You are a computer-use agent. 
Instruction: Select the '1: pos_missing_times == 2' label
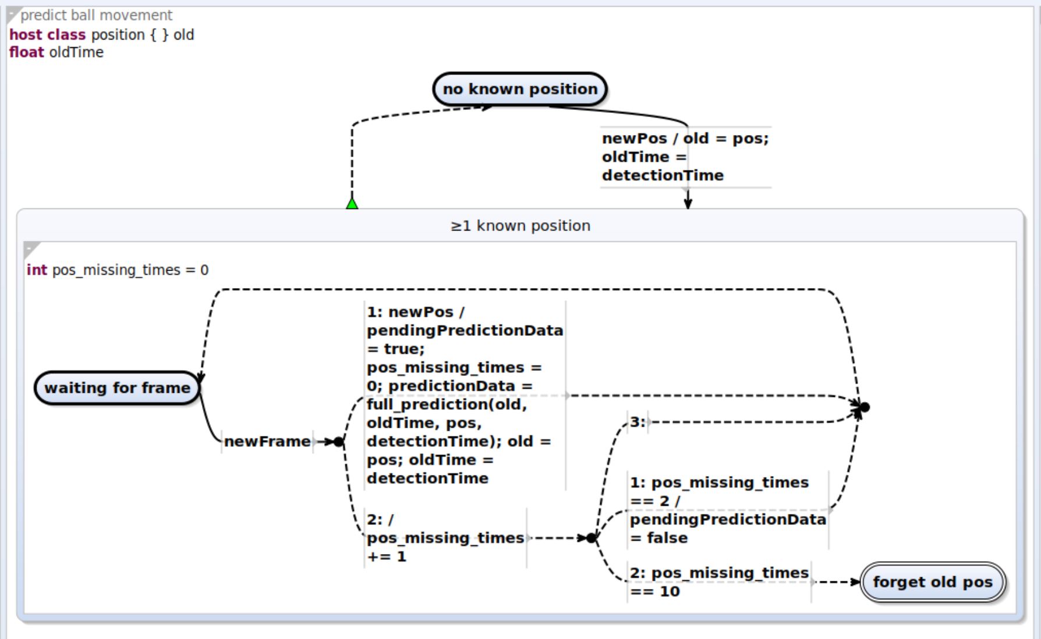(x=728, y=510)
